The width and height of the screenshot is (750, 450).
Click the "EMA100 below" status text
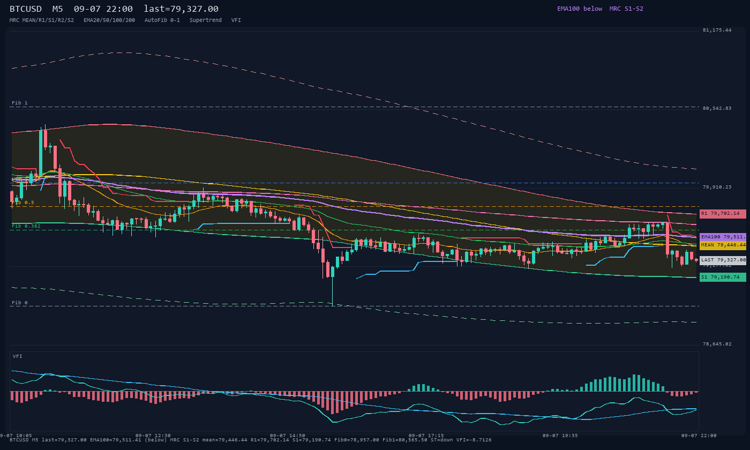click(580, 9)
